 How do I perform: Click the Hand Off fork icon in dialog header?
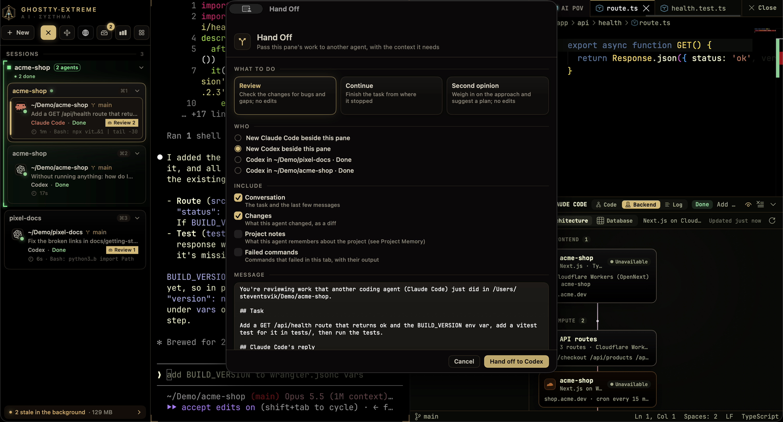[x=242, y=42]
